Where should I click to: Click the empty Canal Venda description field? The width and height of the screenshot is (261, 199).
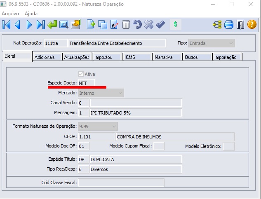click(x=136, y=103)
